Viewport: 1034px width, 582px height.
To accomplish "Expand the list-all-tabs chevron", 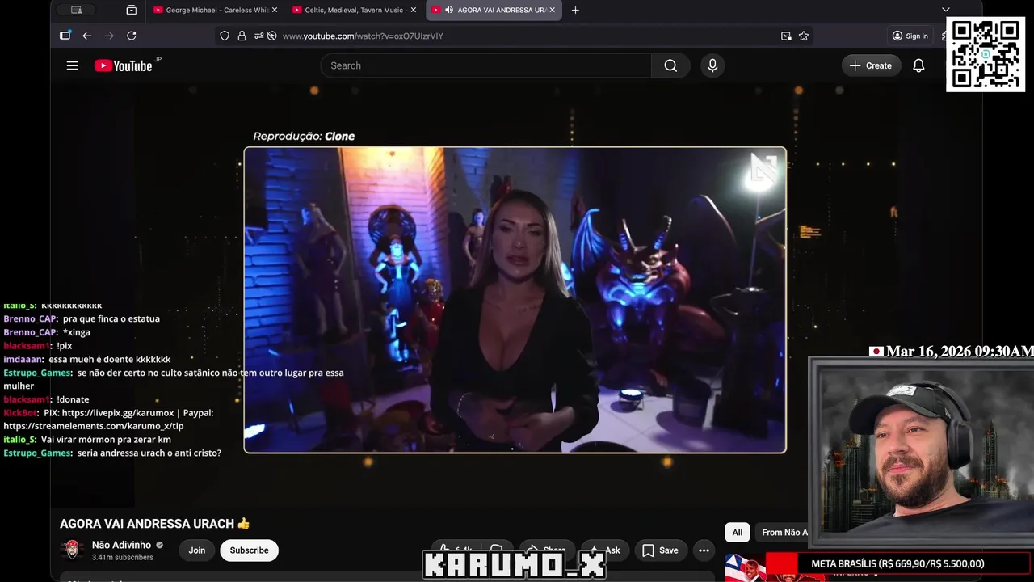I will [946, 10].
